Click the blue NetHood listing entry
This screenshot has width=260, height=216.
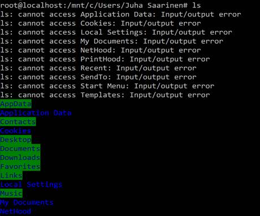point(15,211)
